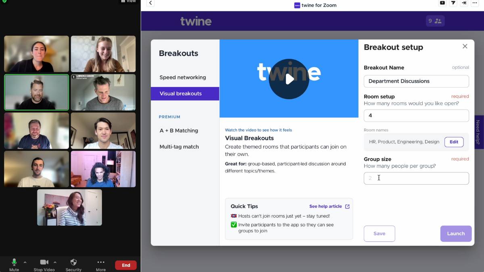Screen dimensions: 484x272
Task: Click the camera upload icon in the app toolbar
Action: (x=442, y=3)
